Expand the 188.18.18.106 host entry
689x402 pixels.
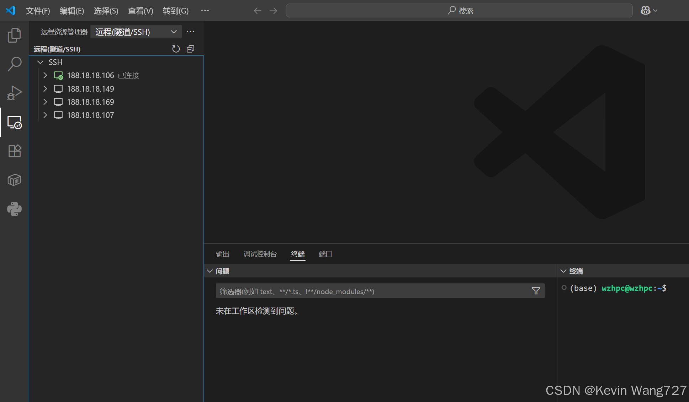(45, 75)
